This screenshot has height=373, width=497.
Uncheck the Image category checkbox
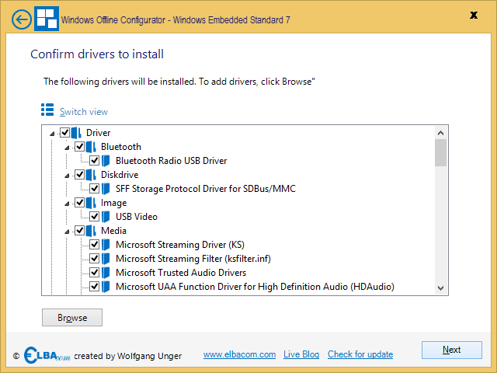click(x=79, y=202)
